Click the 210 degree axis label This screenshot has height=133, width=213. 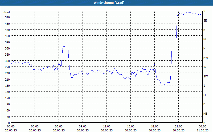tap(7, 79)
